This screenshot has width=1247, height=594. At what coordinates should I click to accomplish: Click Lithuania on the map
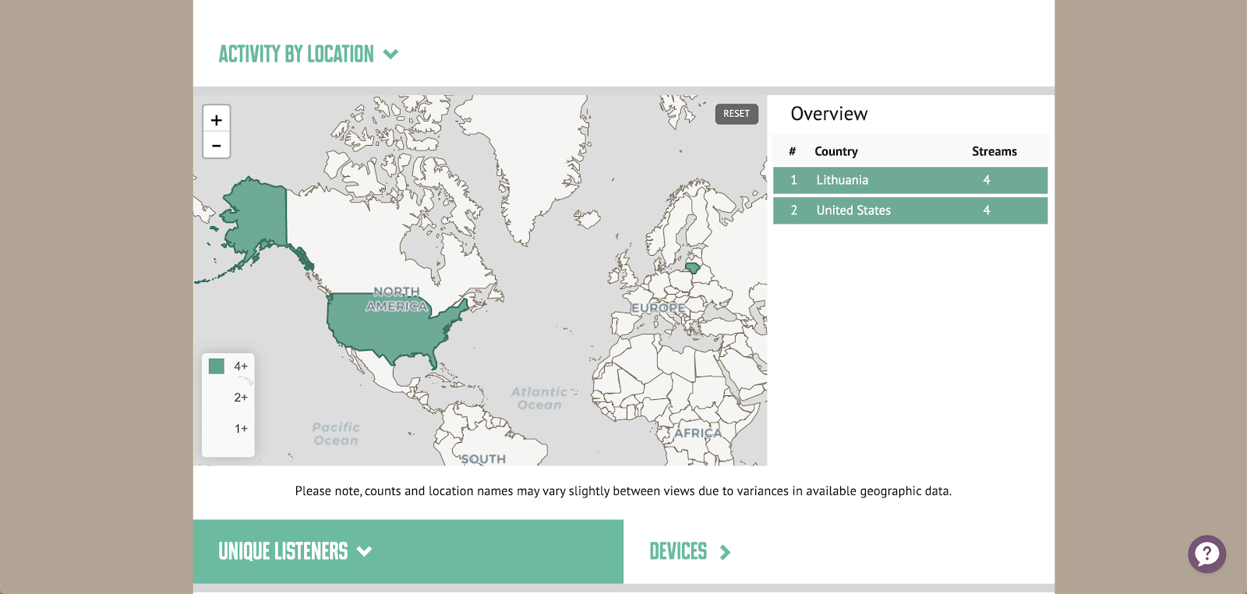[x=692, y=268]
